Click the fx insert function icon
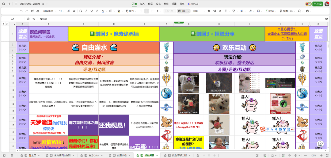This screenshot has width=331, height=158. click(34, 19)
